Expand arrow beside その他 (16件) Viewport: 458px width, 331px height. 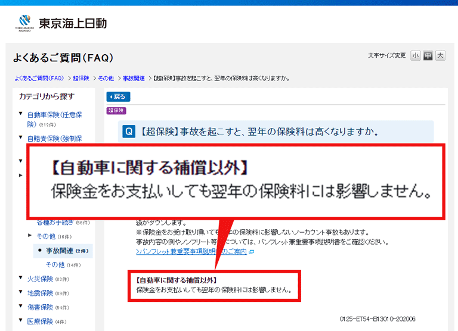tap(30, 235)
